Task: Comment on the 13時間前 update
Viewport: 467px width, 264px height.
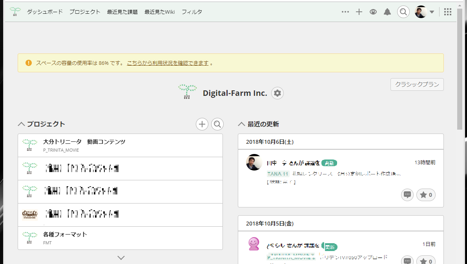Action: pyautogui.click(x=407, y=195)
